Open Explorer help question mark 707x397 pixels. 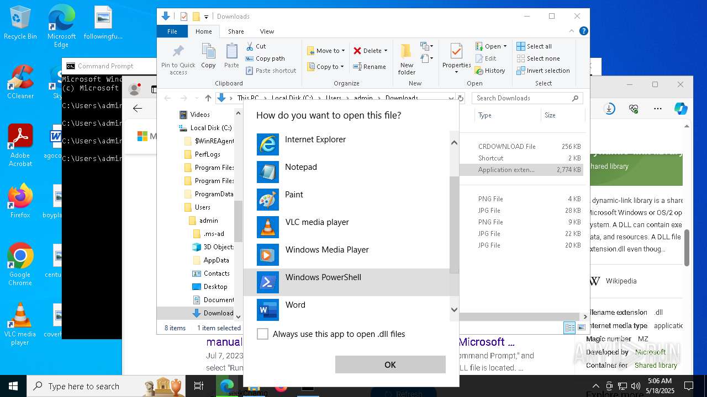583,31
